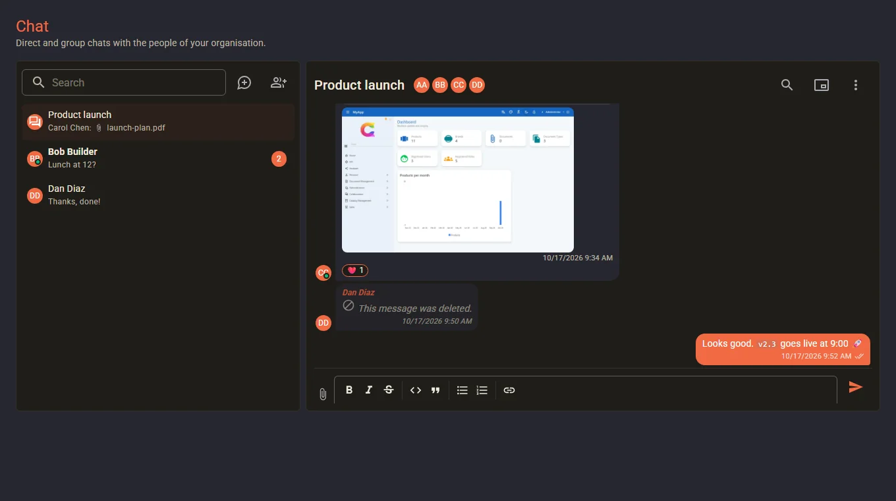Screen dimensions: 896x501
Task: Click the 'Looks good. v2.3 goes live' message
Action: click(783, 349)
